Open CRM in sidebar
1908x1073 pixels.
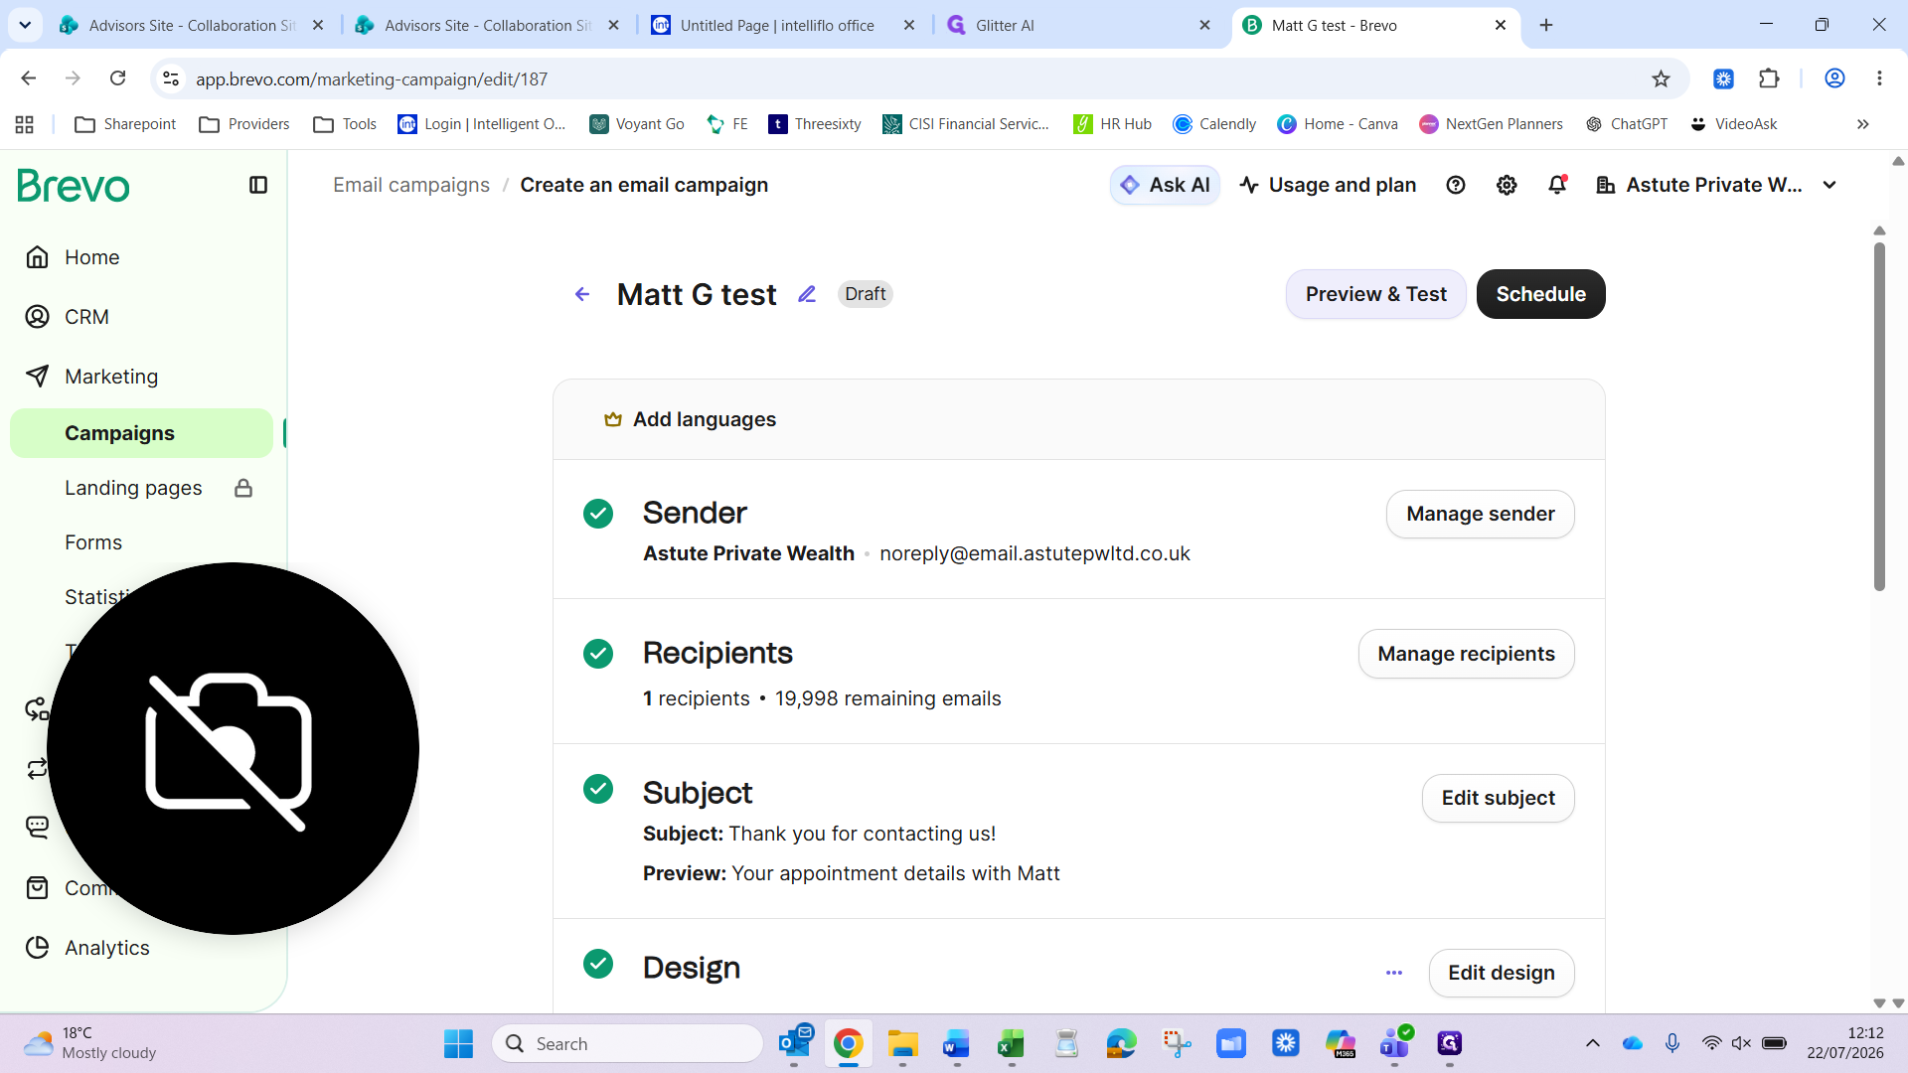coord(86,317)
